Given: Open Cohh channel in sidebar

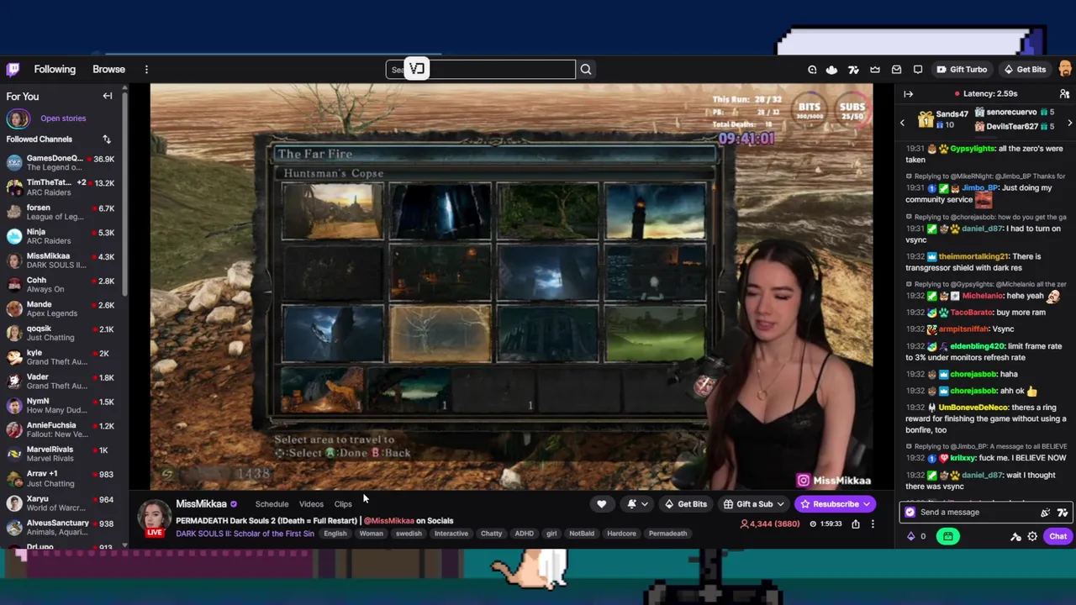Looking at the screenshot, I should click(63, 285).
